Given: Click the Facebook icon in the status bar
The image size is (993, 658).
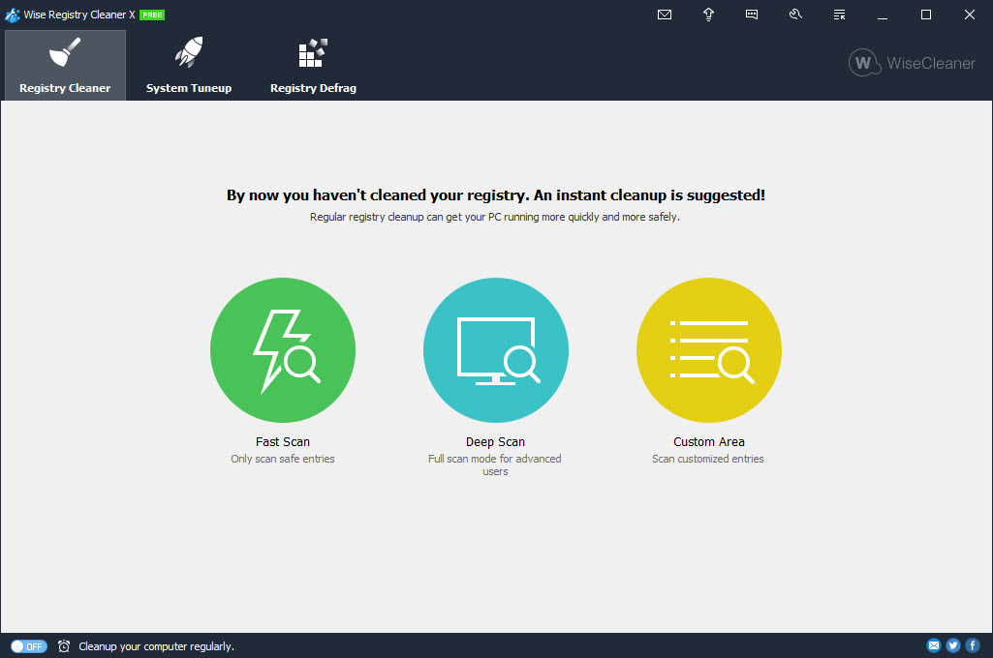Looking at the screenshot, I should 972,645.
